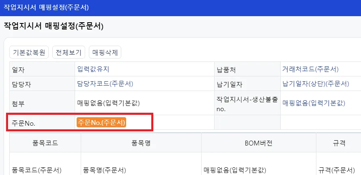Click the BOM버전 column header
The height and width of the screenshot is (175, 361).
coord(259,143)
